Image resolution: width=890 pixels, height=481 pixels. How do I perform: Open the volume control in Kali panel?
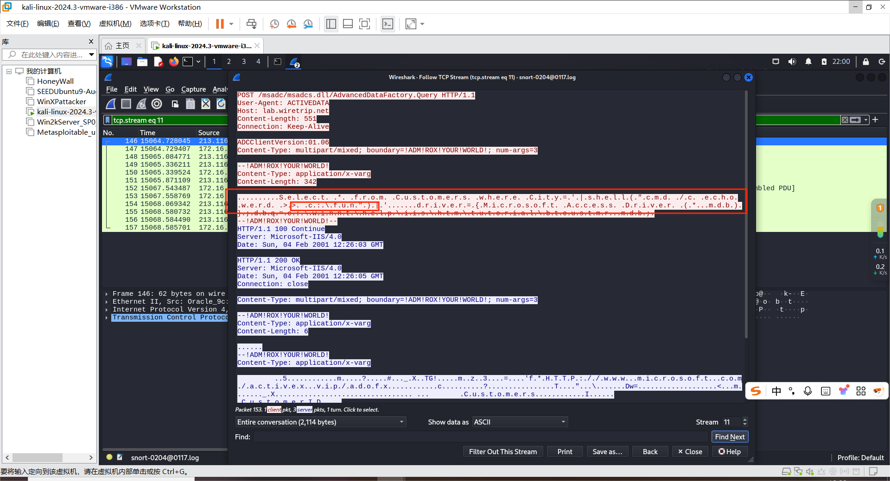(792, 62)
